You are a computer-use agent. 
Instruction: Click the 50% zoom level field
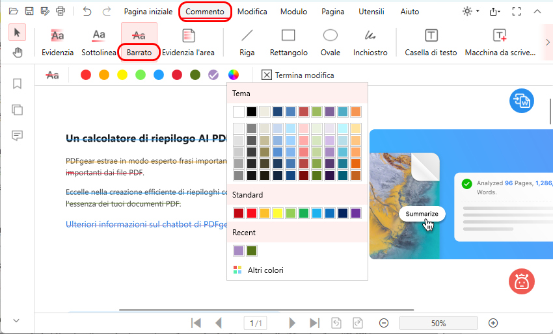tap(438, 323)
